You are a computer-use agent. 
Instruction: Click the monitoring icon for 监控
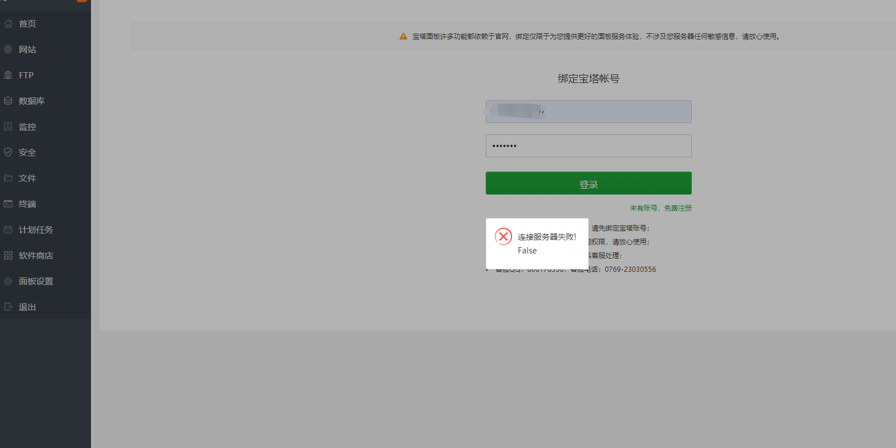click(x=8, y=126)
